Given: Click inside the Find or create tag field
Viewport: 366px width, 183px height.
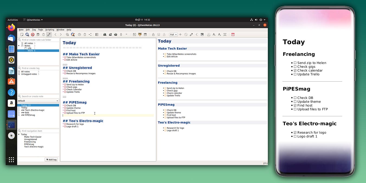Looking at the screenshot, I should (38, 68).
